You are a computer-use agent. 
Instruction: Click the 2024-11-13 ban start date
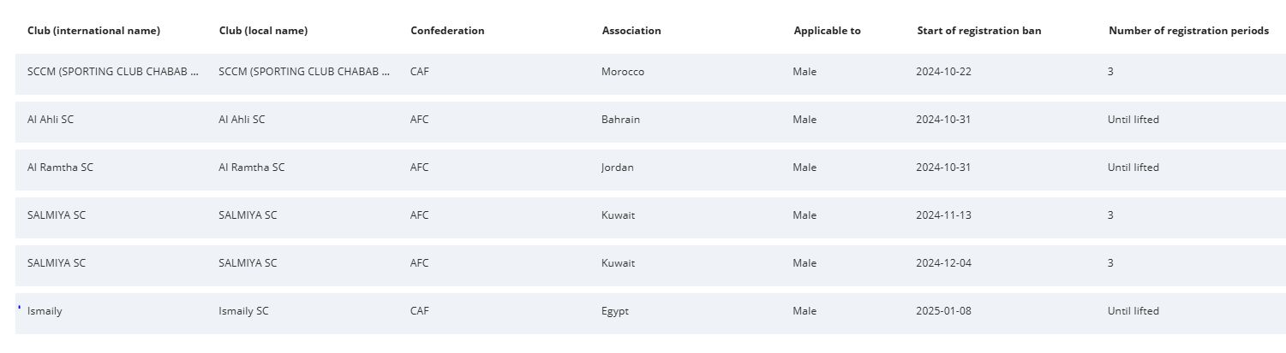[943, 215]
